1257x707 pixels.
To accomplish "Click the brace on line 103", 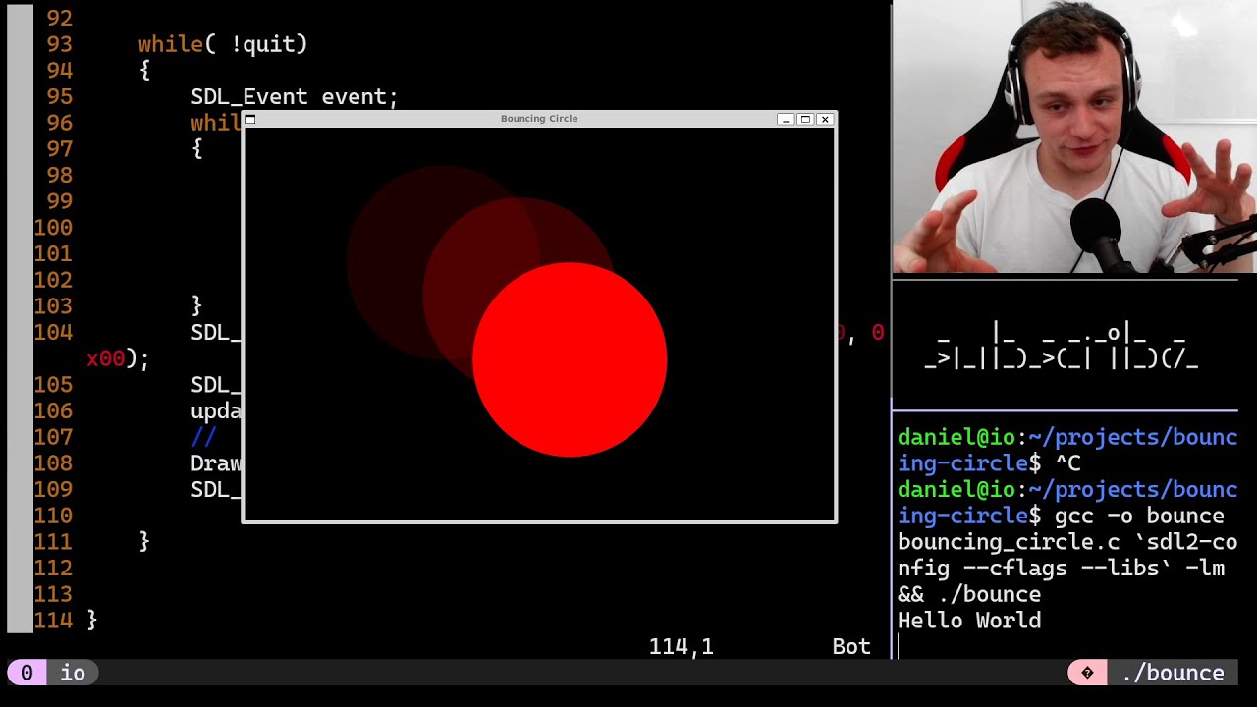I will tap(196, 306).
